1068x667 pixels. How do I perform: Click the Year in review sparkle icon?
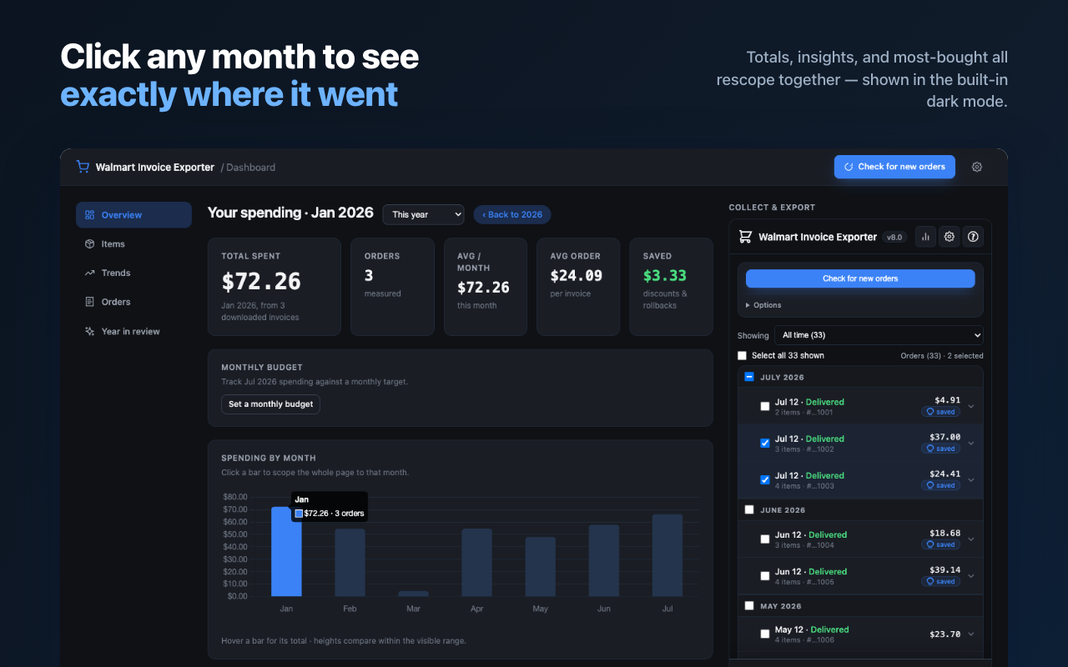pos(90,331)
